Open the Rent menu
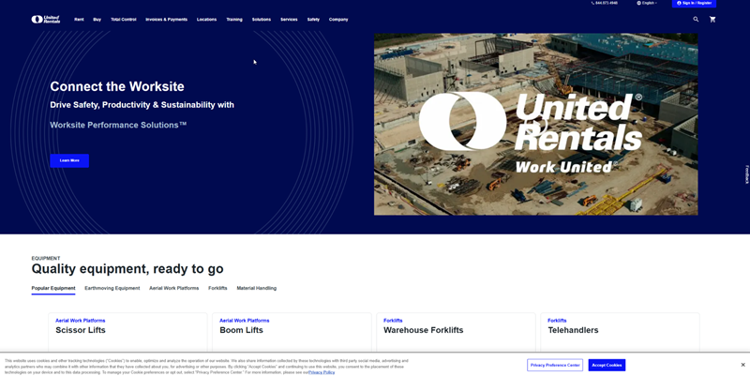750x376 pixels. click(x=79, y=20)
